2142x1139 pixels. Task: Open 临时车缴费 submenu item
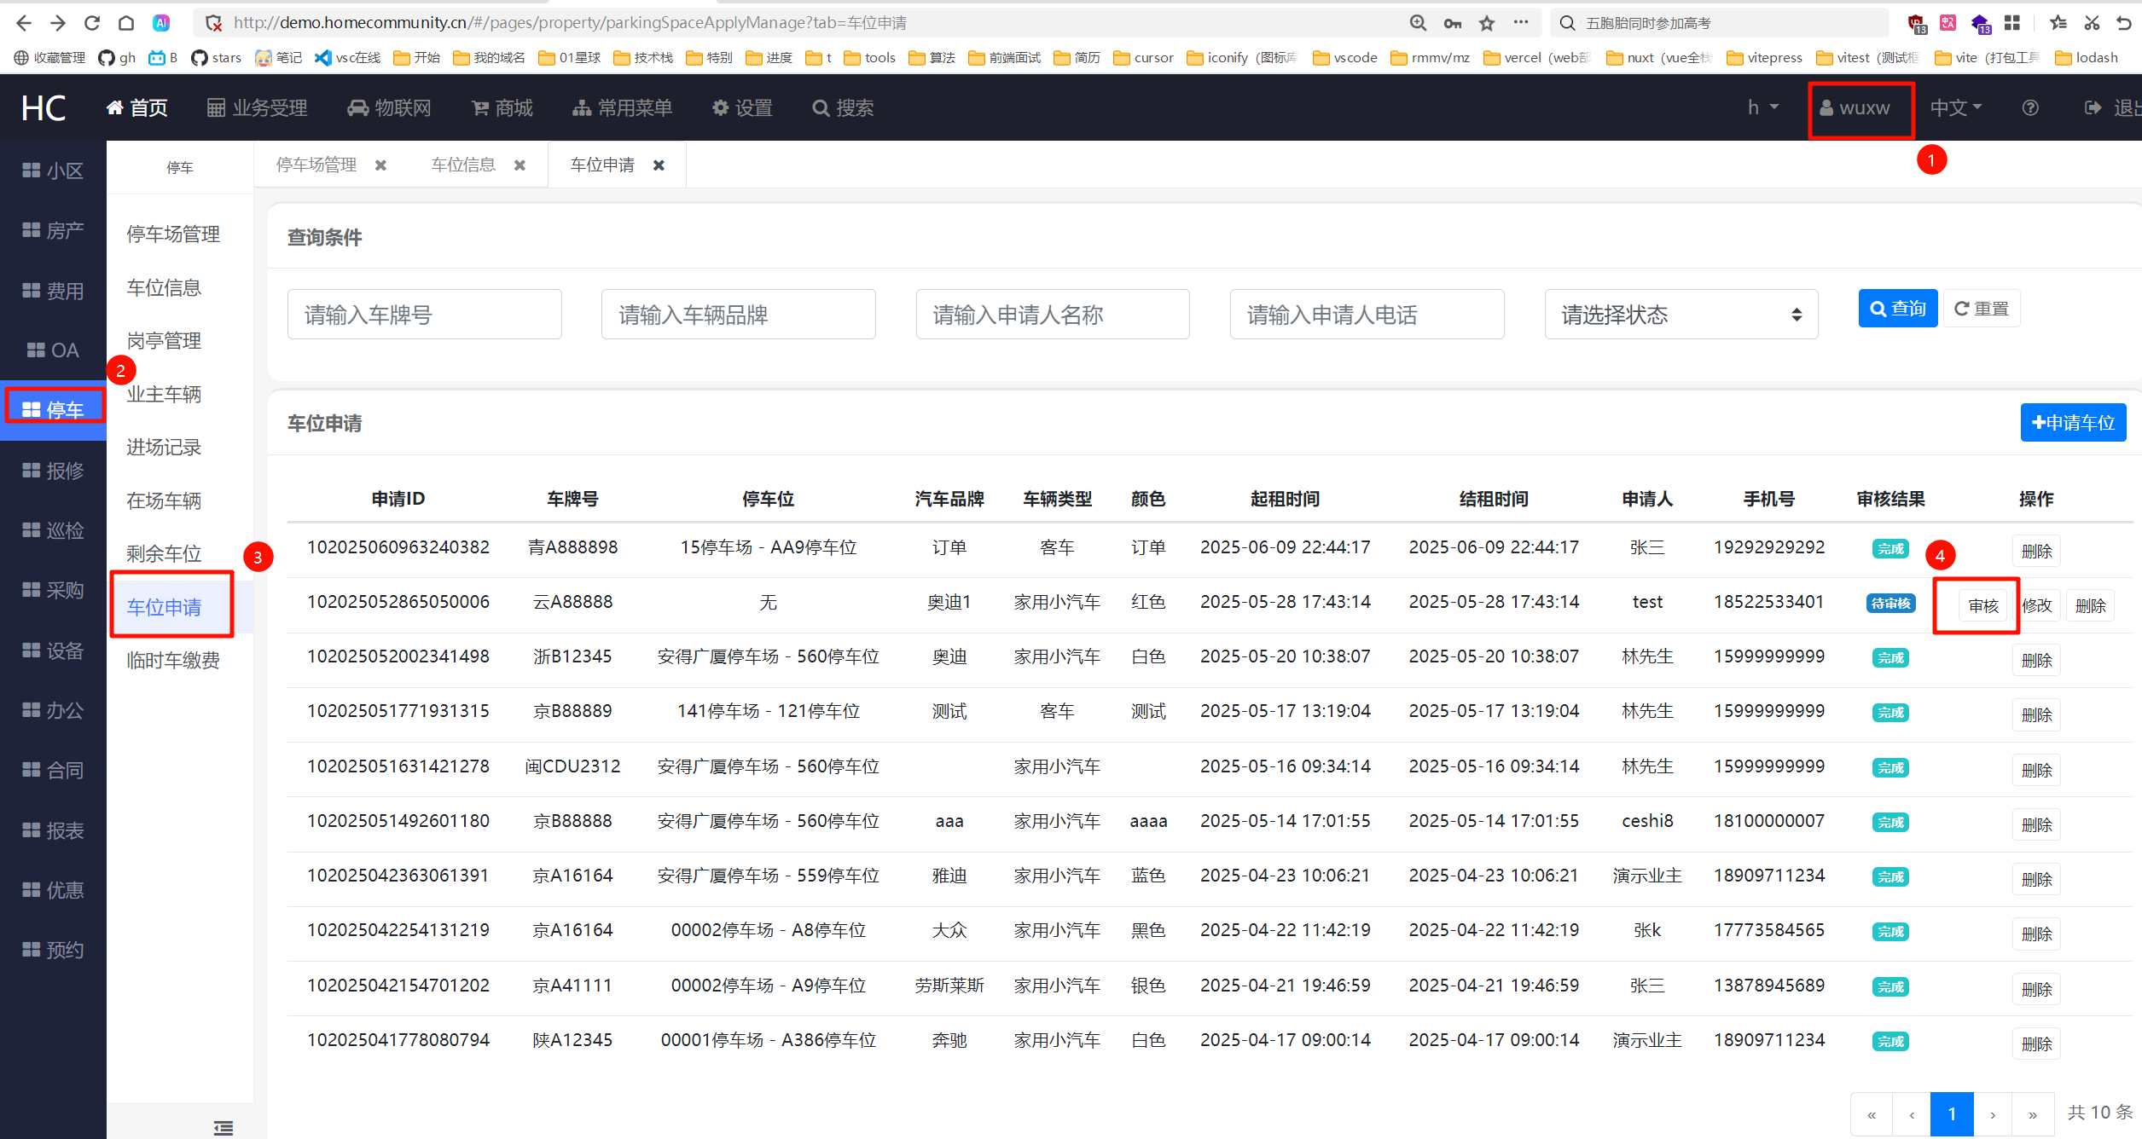(x=173, y=660)
